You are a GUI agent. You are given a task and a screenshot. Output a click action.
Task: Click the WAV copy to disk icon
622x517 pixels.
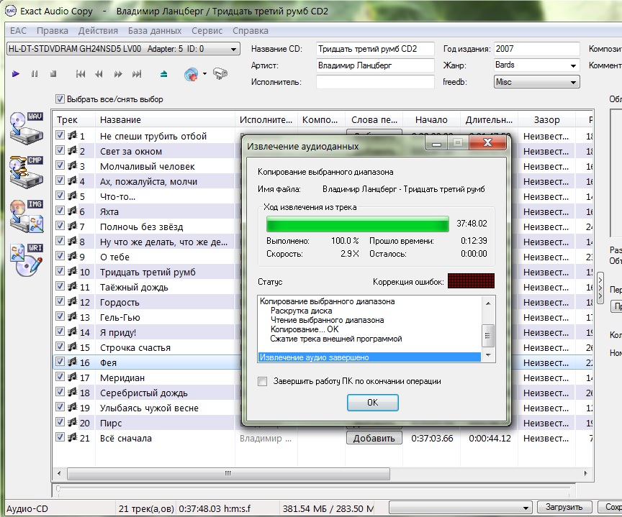[x=27, y=127]
